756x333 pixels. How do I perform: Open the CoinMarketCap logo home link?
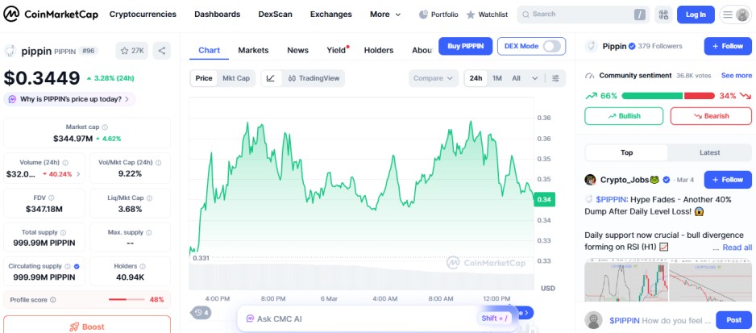click(51, 15)
